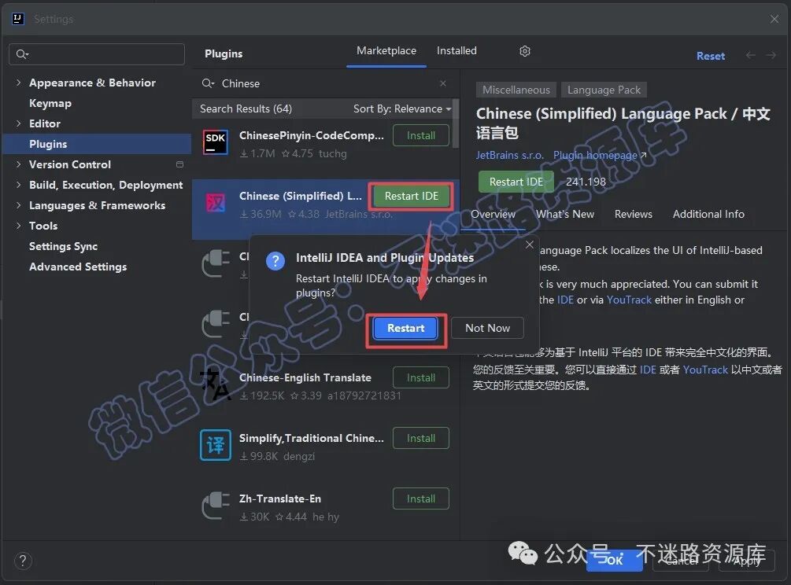
Task: Install ChinesePinyin-CodeCompletion plugin
Action: [421, 135]
